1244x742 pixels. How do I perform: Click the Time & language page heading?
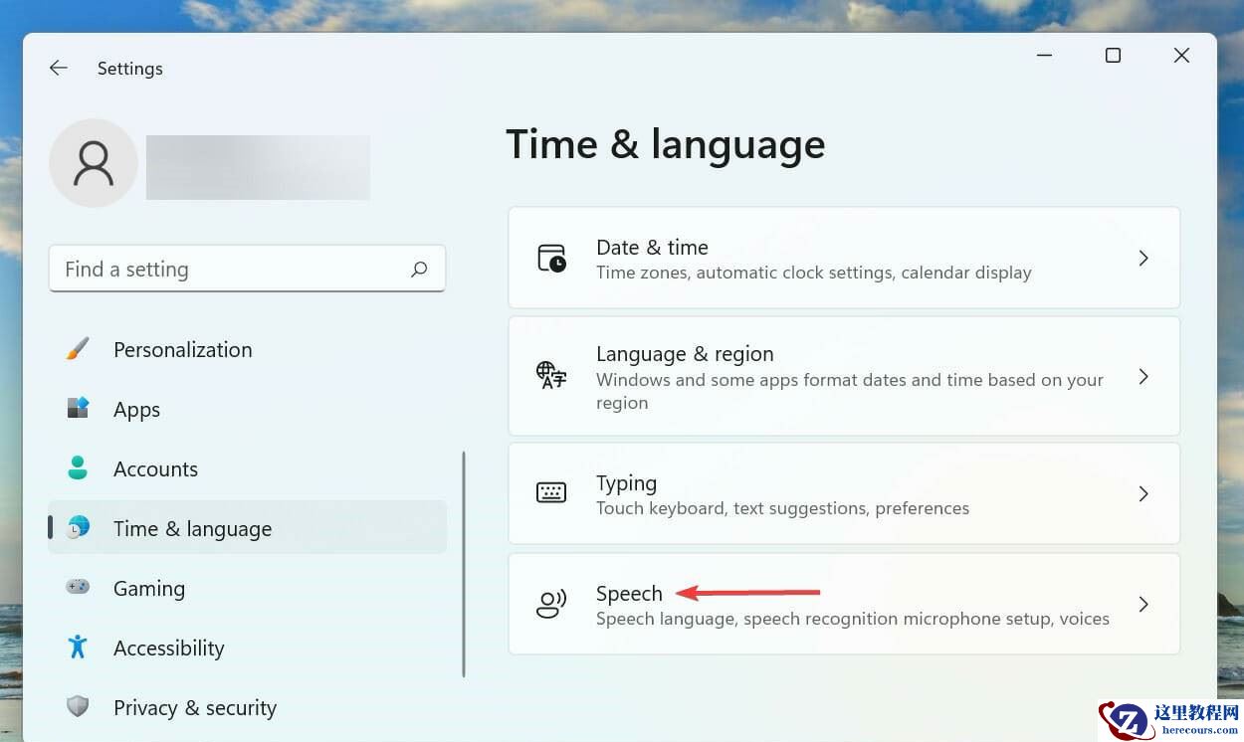(x=666, y=144)
